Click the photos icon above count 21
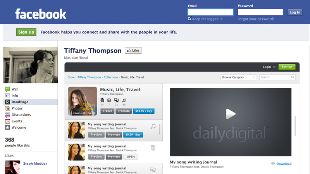 click(x=117, y=100)
